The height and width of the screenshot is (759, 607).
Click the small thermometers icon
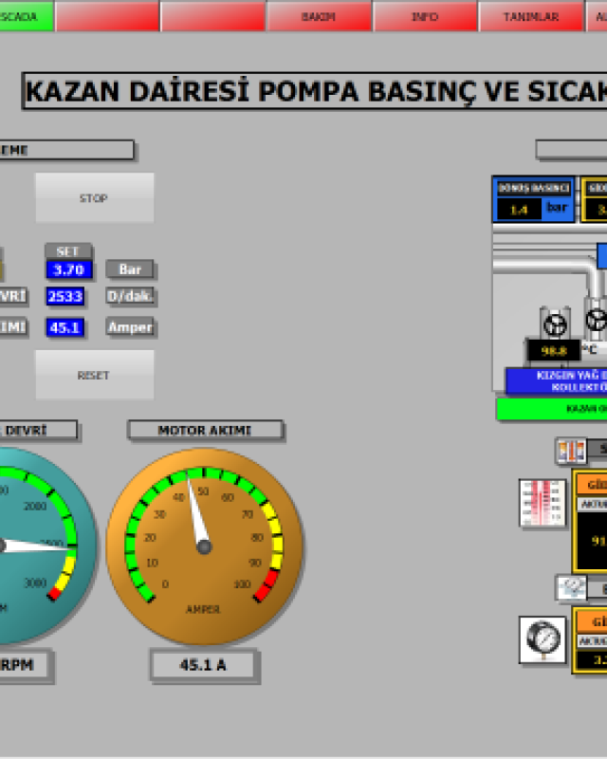571,451
